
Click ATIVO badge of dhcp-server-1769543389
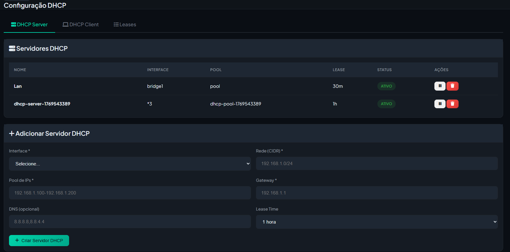(x=386, y=104)
